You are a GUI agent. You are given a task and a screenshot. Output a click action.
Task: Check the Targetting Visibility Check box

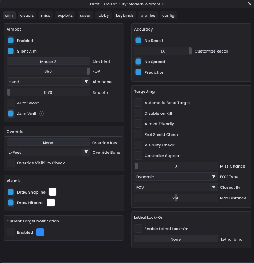pyautogui.click(x=138, y=145)
